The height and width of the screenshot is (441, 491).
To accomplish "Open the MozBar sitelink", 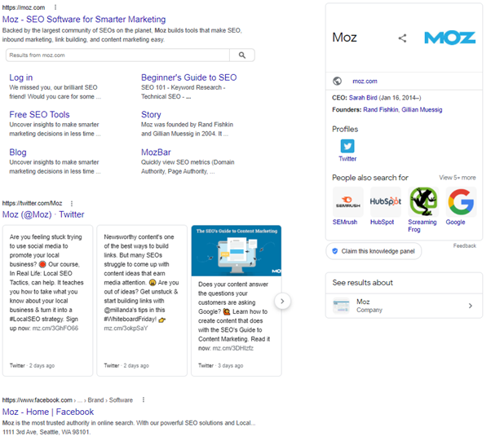I will (156, 152).
